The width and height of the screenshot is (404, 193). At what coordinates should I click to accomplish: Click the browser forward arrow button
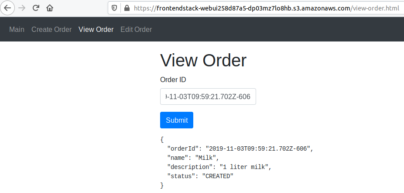point(22,8)
